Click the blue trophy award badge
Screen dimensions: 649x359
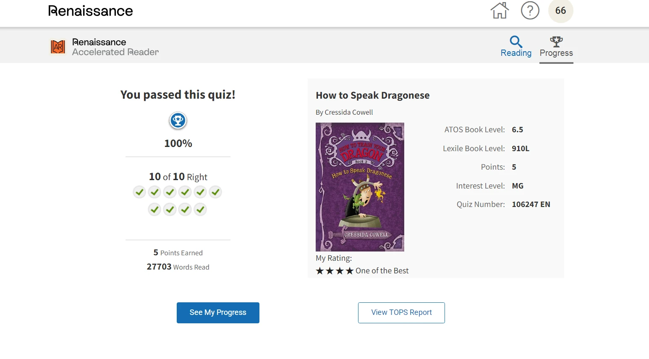point(178,121)
